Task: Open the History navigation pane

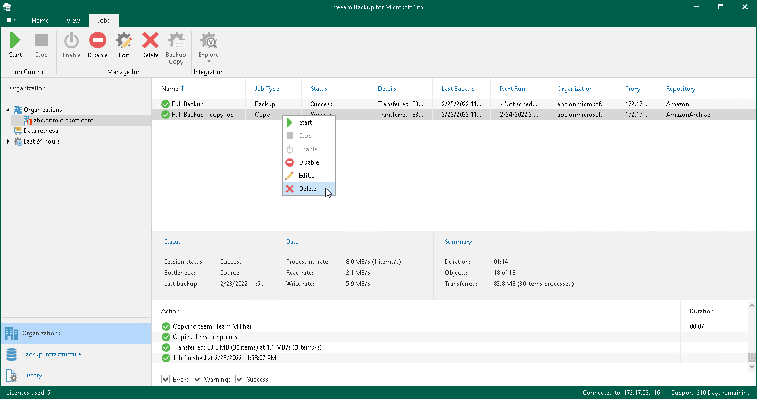Action: click(76, 375)
